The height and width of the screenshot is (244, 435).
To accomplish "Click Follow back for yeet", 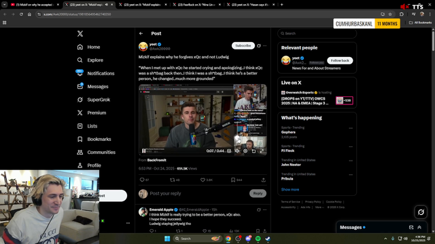I will [x=340, y=60].
